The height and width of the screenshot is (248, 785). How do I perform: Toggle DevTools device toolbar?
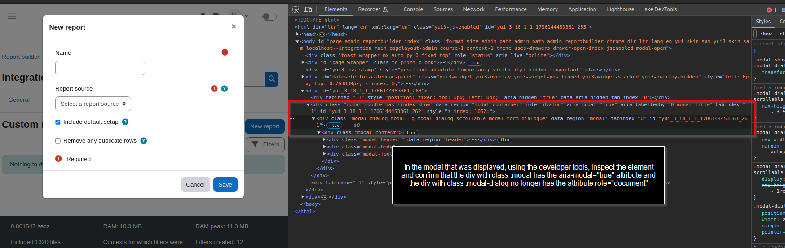point(308,9)
